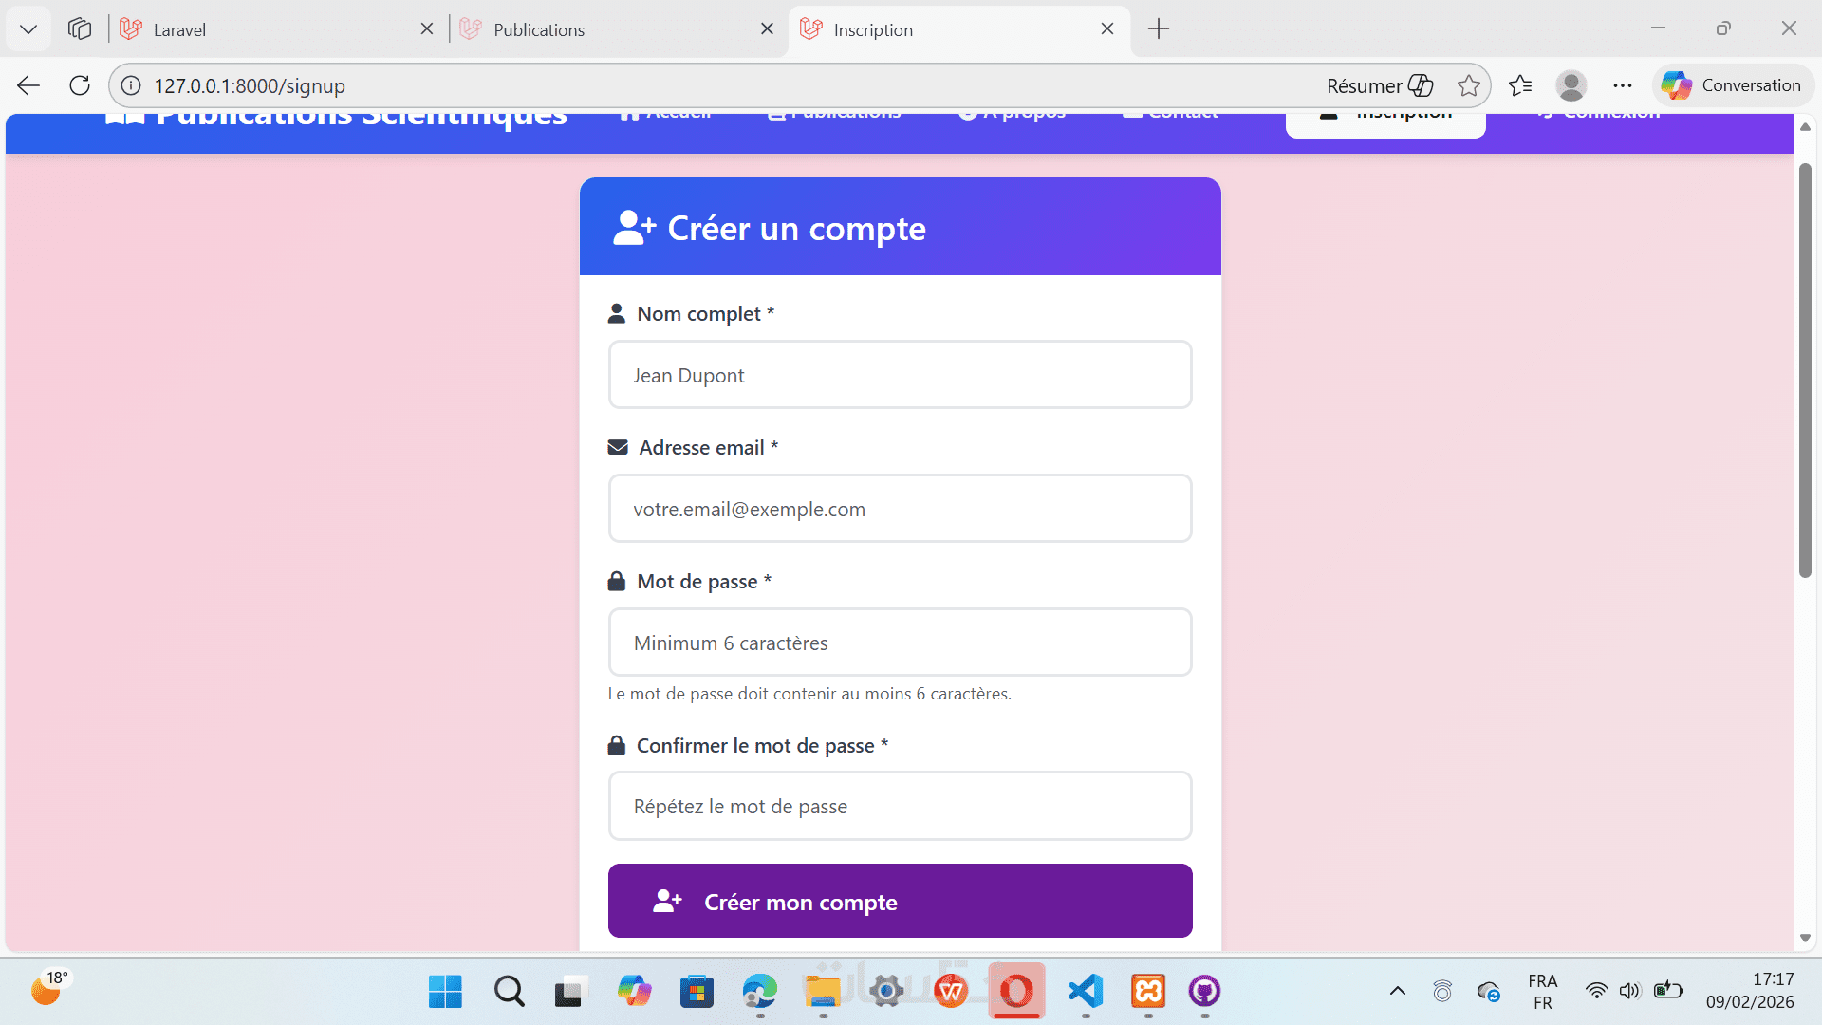This screenshot has width=1822, height=1025.
Task: Click the Résumer button
Action: tap(1379, 85)
